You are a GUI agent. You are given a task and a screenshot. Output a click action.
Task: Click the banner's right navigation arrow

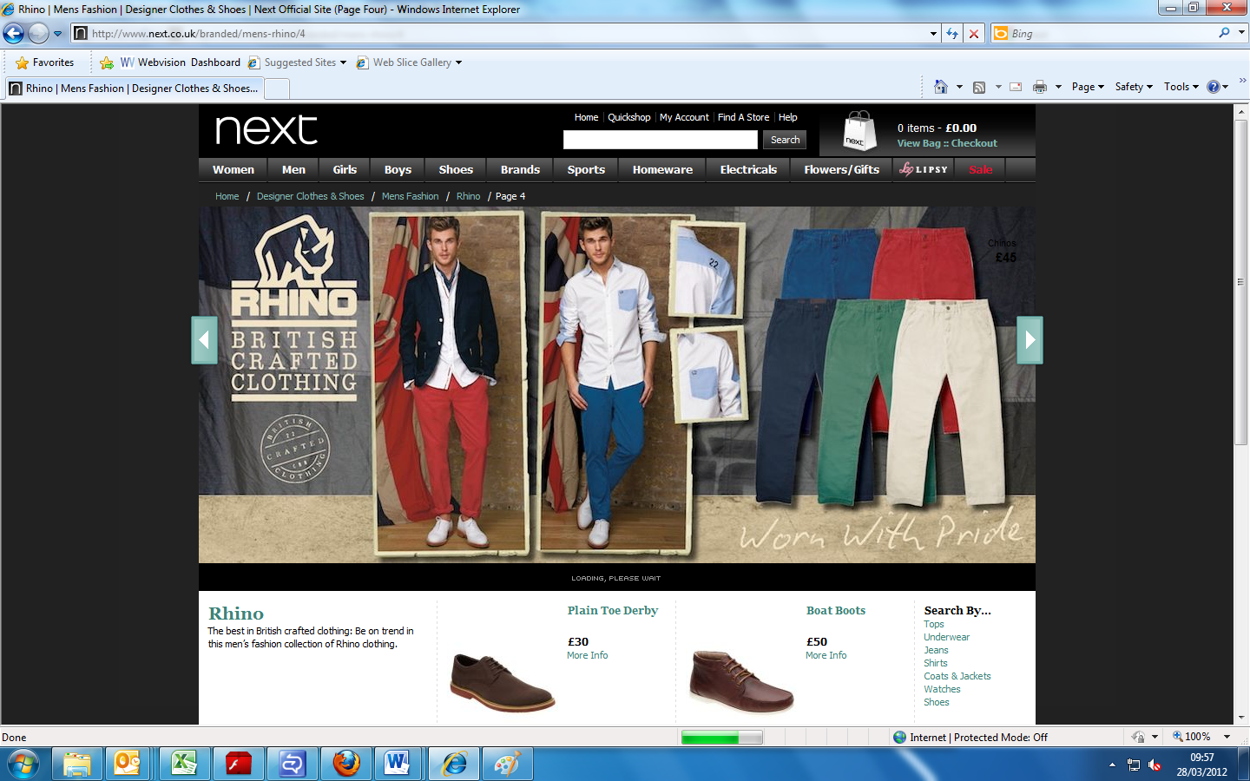click(1030, 339)
